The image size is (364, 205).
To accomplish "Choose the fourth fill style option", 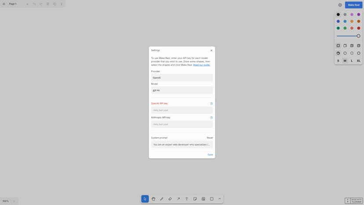I will coord(359,46).
